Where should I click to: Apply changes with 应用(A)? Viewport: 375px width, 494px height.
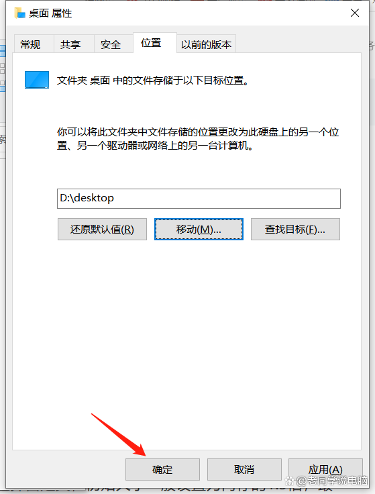(x=325, y=469)
